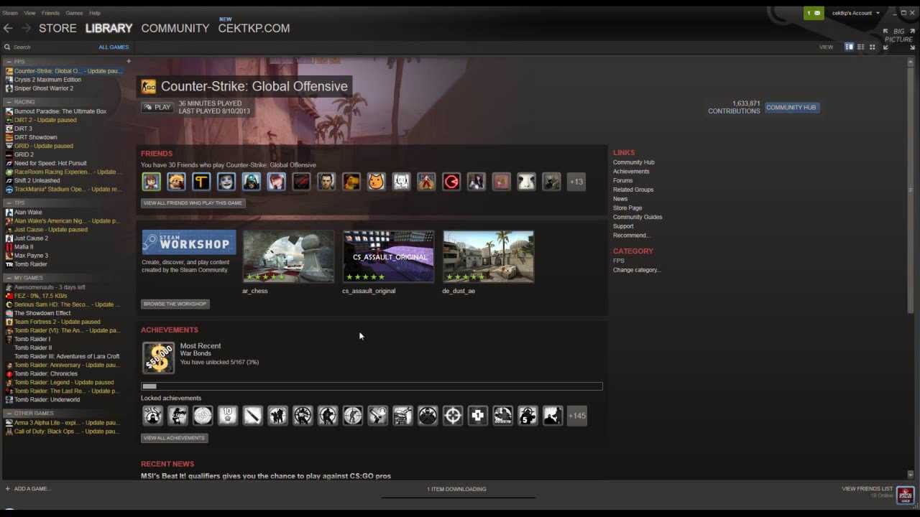920x517 pixels.
Task: Click BROWSE THE WORKSHOP button
Action: tap(175, 304)
